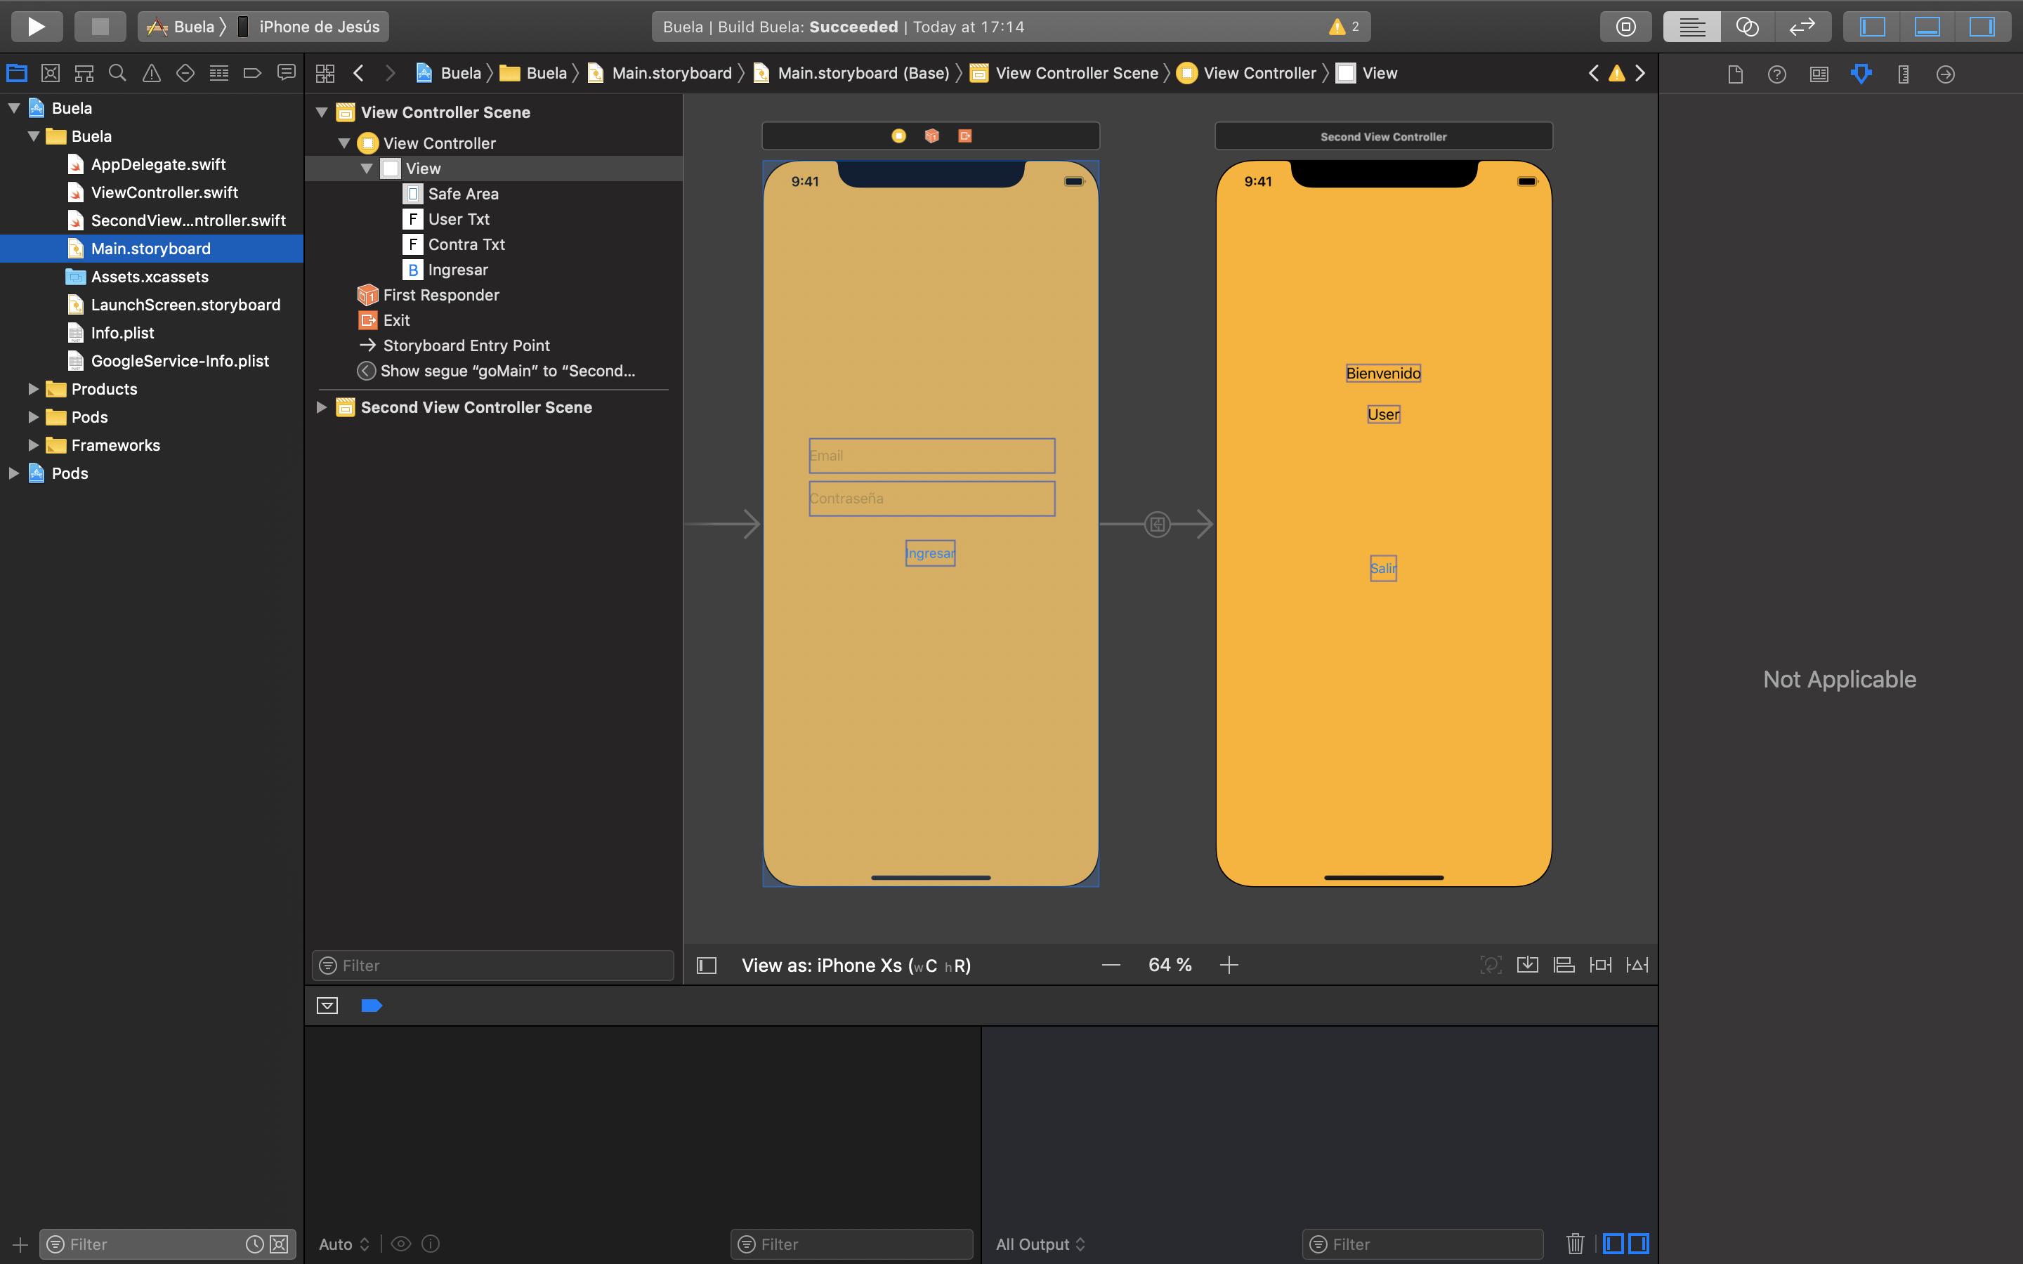Select the Symbol navigator tab
The height and width of the screenshot is (1264, 2023).
coord(84,74)
